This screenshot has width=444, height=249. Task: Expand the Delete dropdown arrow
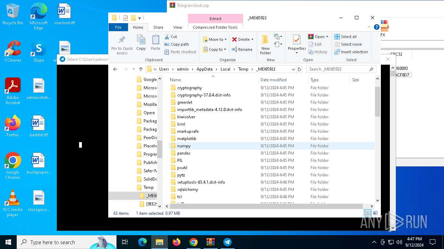coord(252,39)
